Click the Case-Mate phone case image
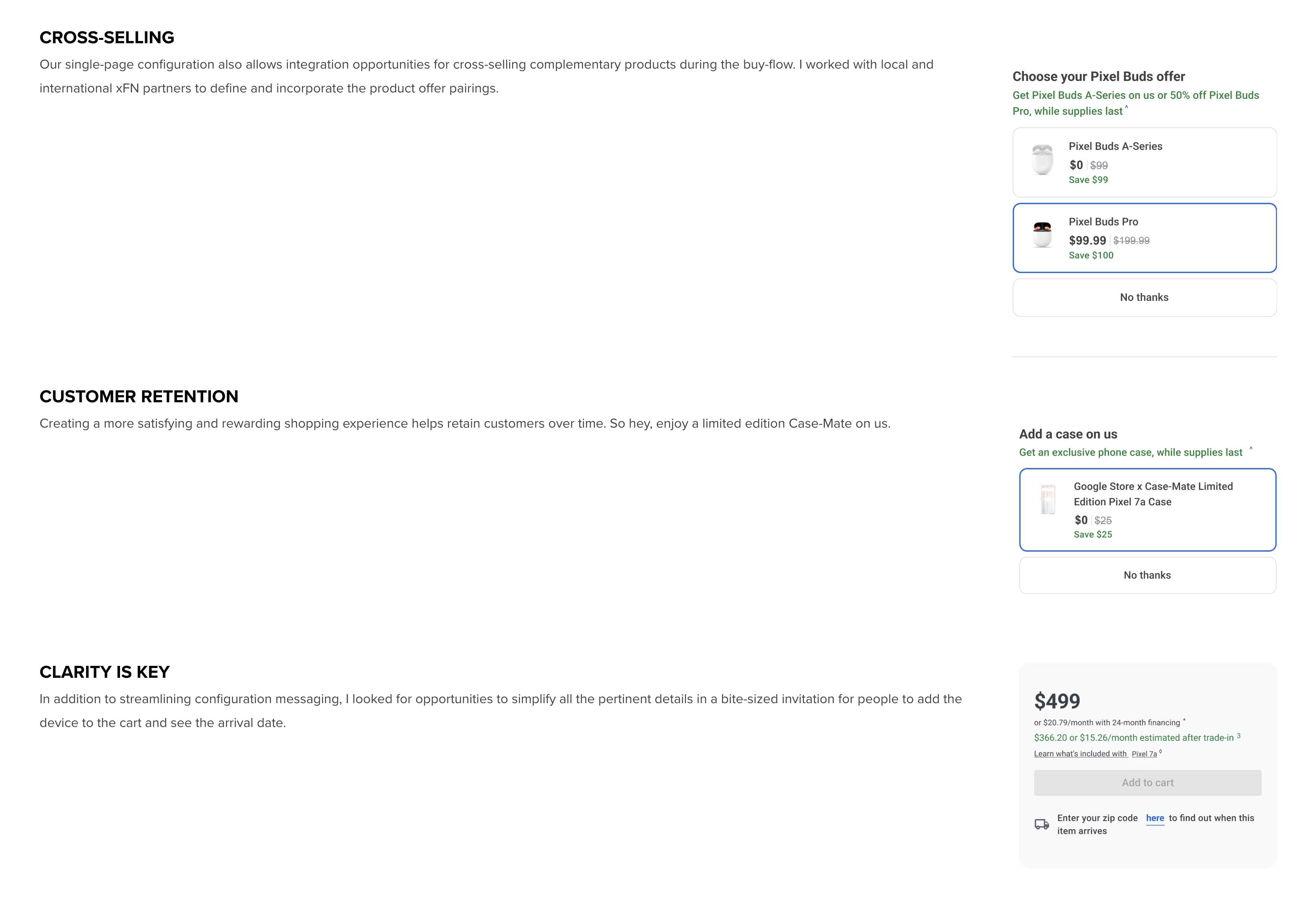This screenshot has width=1315, height=897. coord(1048,499)
